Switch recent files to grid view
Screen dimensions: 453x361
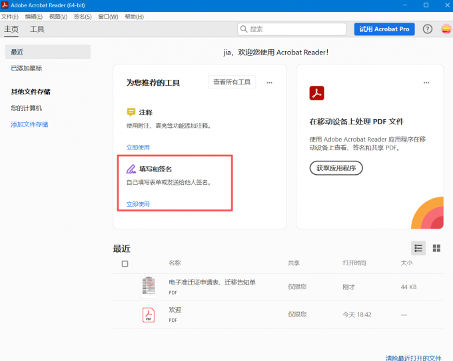(x=437, y=248)
